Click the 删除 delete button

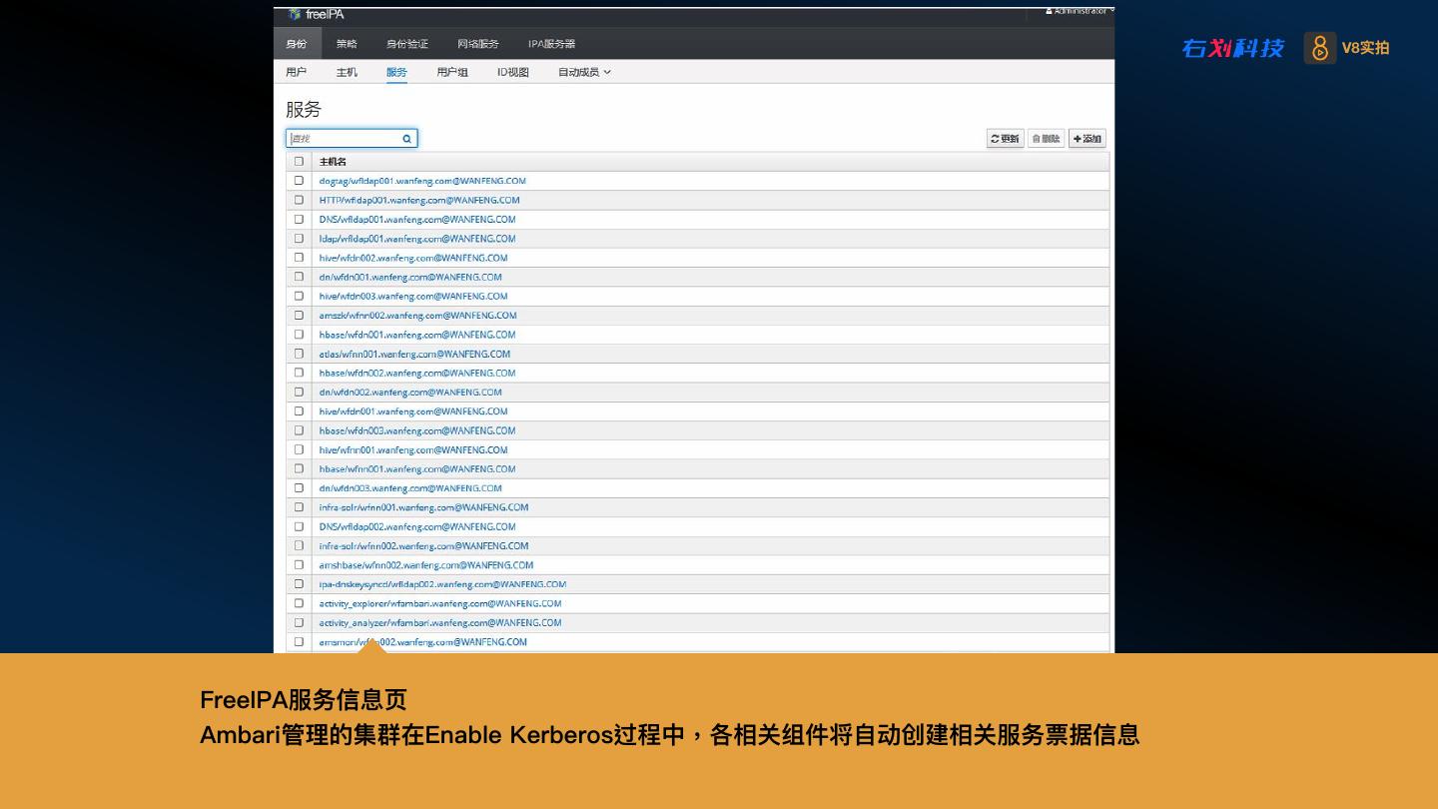(x=1046, y=139)
